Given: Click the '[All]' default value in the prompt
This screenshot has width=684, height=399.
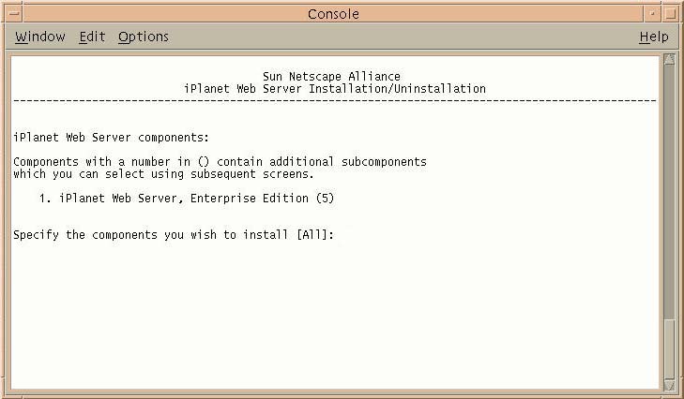Looking at the screenshot, I should pos(312,235).
